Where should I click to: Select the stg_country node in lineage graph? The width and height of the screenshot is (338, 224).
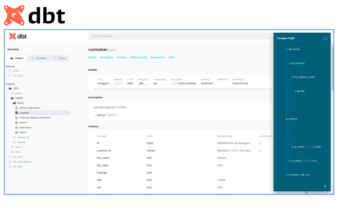point(286,49)
